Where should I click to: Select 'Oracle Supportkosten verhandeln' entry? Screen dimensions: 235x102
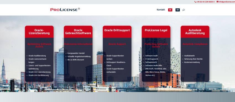(115, 70)
